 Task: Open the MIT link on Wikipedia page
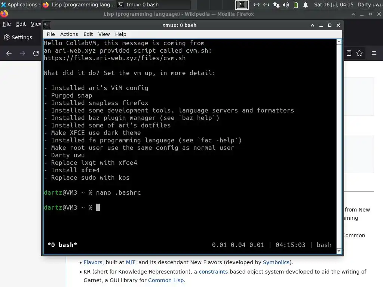131,262
